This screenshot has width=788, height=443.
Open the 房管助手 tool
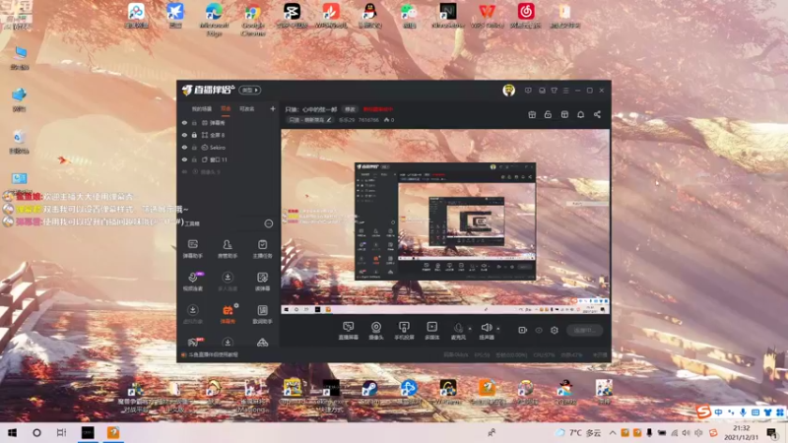(x=228, y=249)
